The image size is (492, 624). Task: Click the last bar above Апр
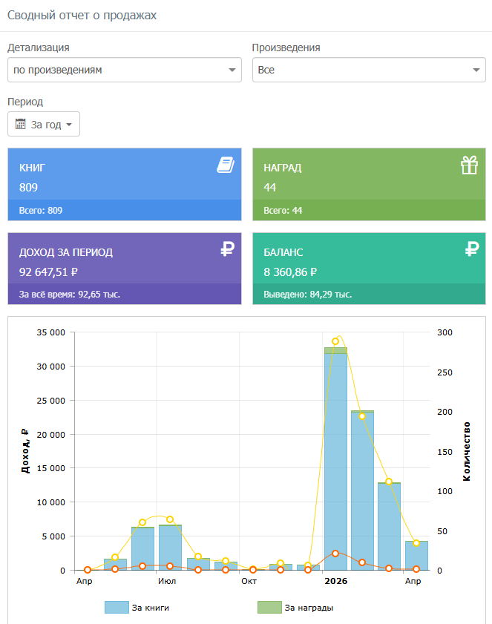[x=417, y=556]
